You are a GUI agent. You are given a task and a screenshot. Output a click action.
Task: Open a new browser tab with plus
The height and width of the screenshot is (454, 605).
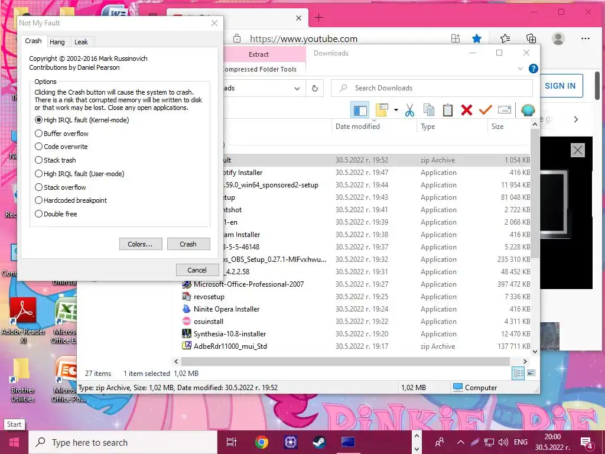click(x=318, y=17)
